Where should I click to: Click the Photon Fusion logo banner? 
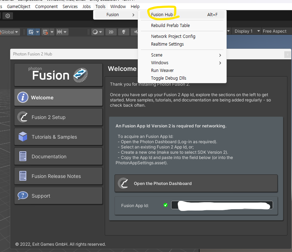click(58, 75)
